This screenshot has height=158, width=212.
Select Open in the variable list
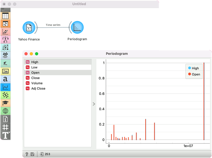[58, 72]
